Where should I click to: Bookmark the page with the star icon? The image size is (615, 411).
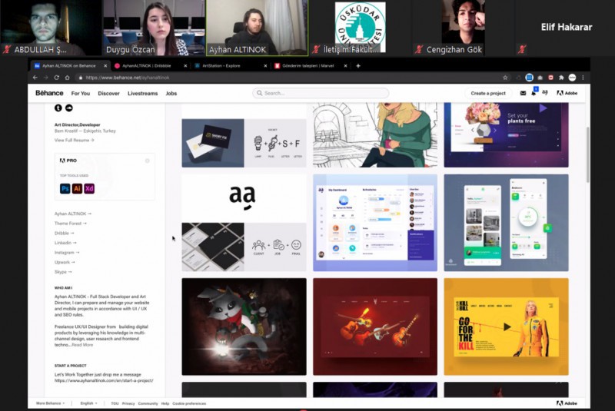click(505, 78)
